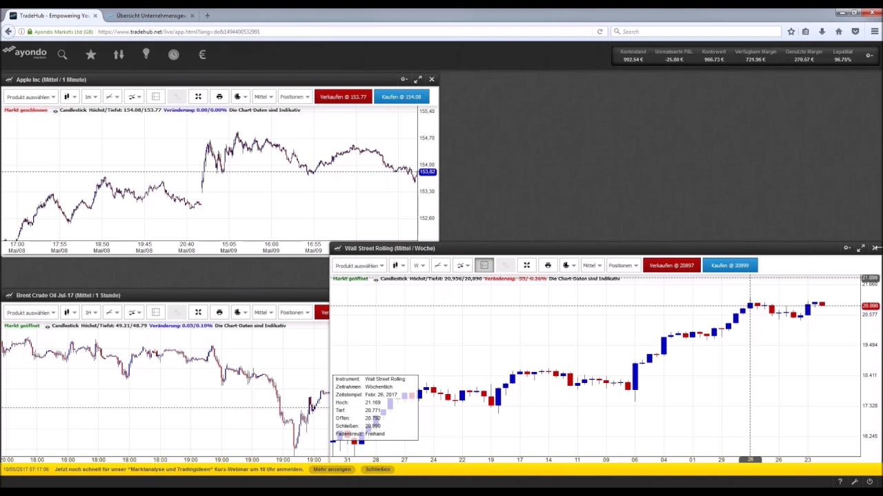Open Produkt auswählen in Wall Street chart
Viewport: 883px width, 496px height.
359,265
